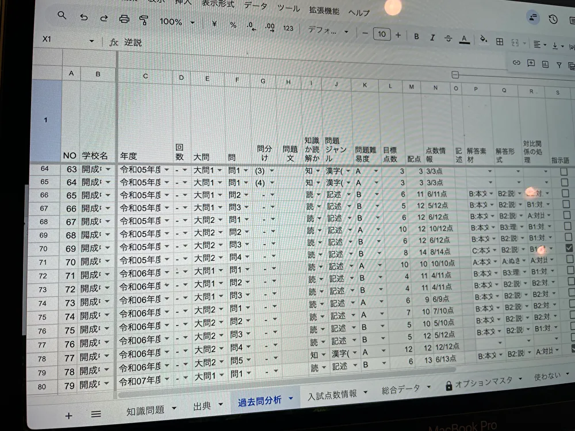The height and width of the screenshot is (431, 575).
Task: Tick the 指示語 checkbox in row 69
Action: tap(568, 226)
